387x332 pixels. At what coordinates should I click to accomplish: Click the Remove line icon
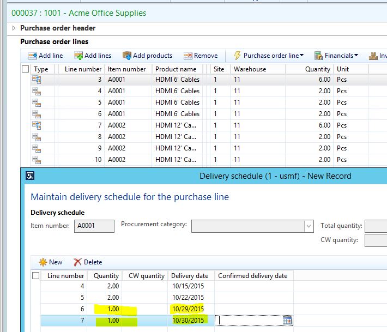click(188, 56)
